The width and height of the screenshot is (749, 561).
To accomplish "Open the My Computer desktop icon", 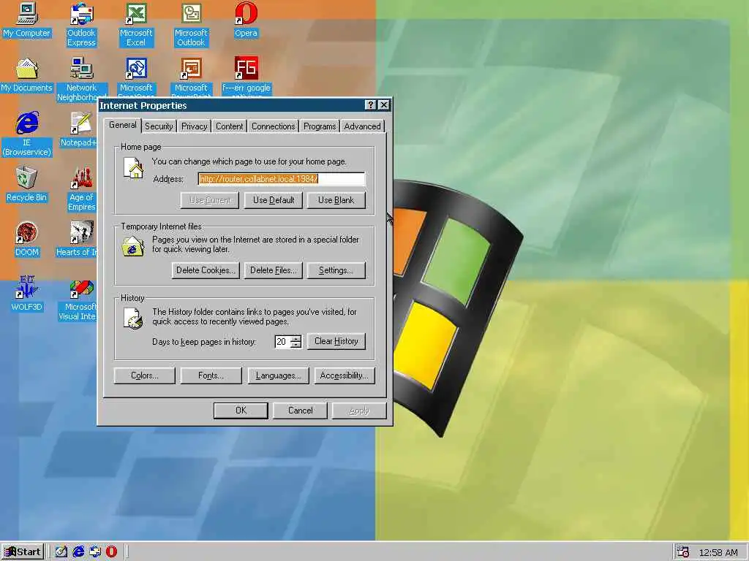I will pyautogui.click(x=27, y=20).
